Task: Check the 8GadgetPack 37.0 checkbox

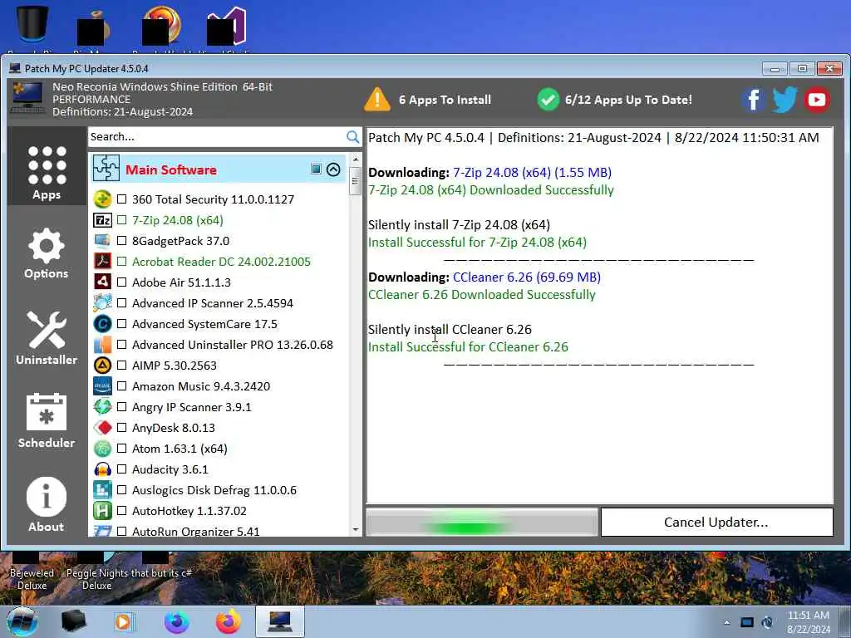Action: pos(122,240)
